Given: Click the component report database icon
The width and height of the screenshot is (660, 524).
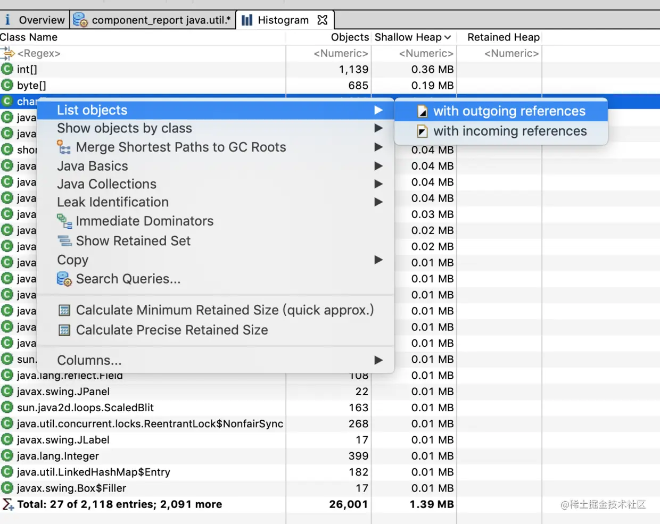Looking at the screenshot, I should click(80, 20).
